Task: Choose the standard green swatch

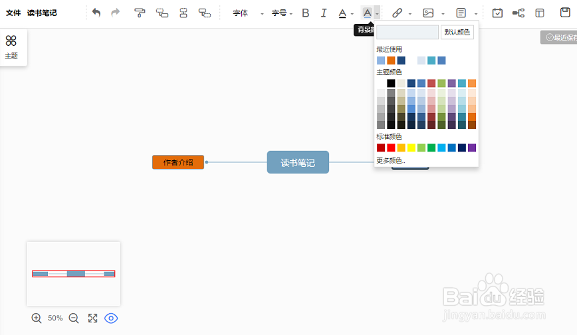Action: 431,148
